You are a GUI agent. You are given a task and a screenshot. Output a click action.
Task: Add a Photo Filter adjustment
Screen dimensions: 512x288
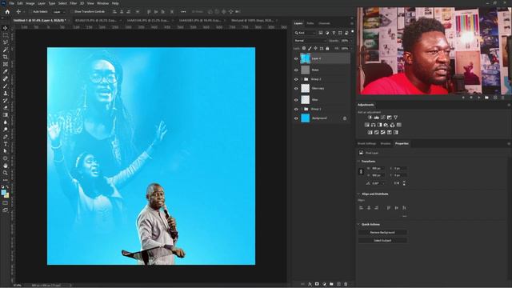386,125
